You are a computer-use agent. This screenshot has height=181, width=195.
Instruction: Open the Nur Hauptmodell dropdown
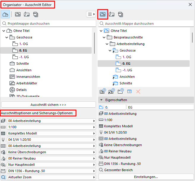[x=51, y=165]
